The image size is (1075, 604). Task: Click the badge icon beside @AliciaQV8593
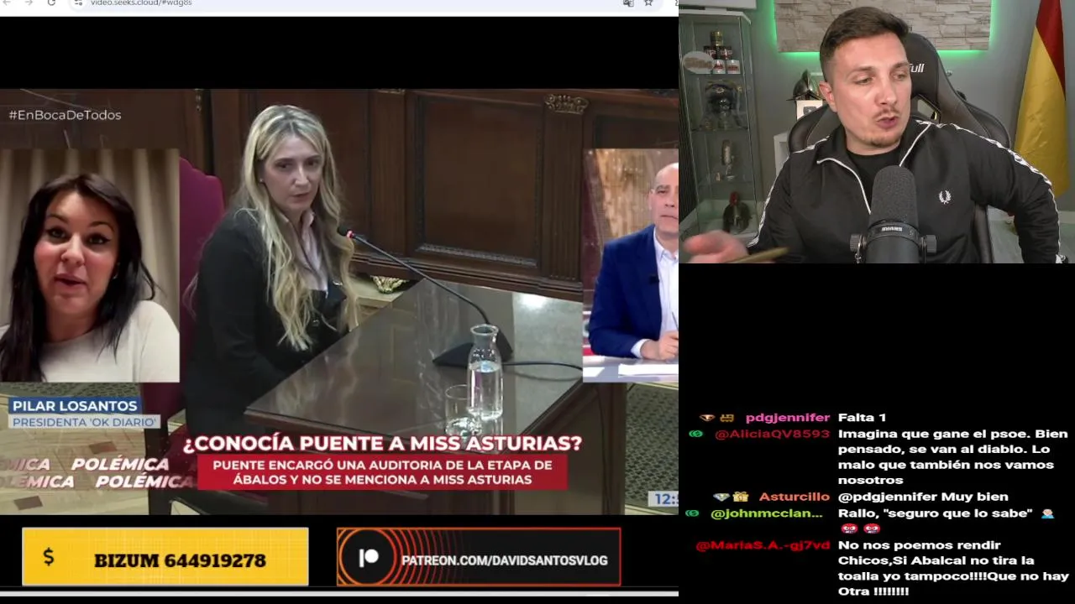[x=695, y=434]
